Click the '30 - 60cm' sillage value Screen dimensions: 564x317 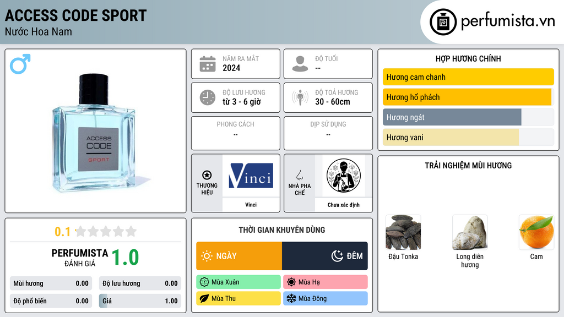tap(333, 102)
